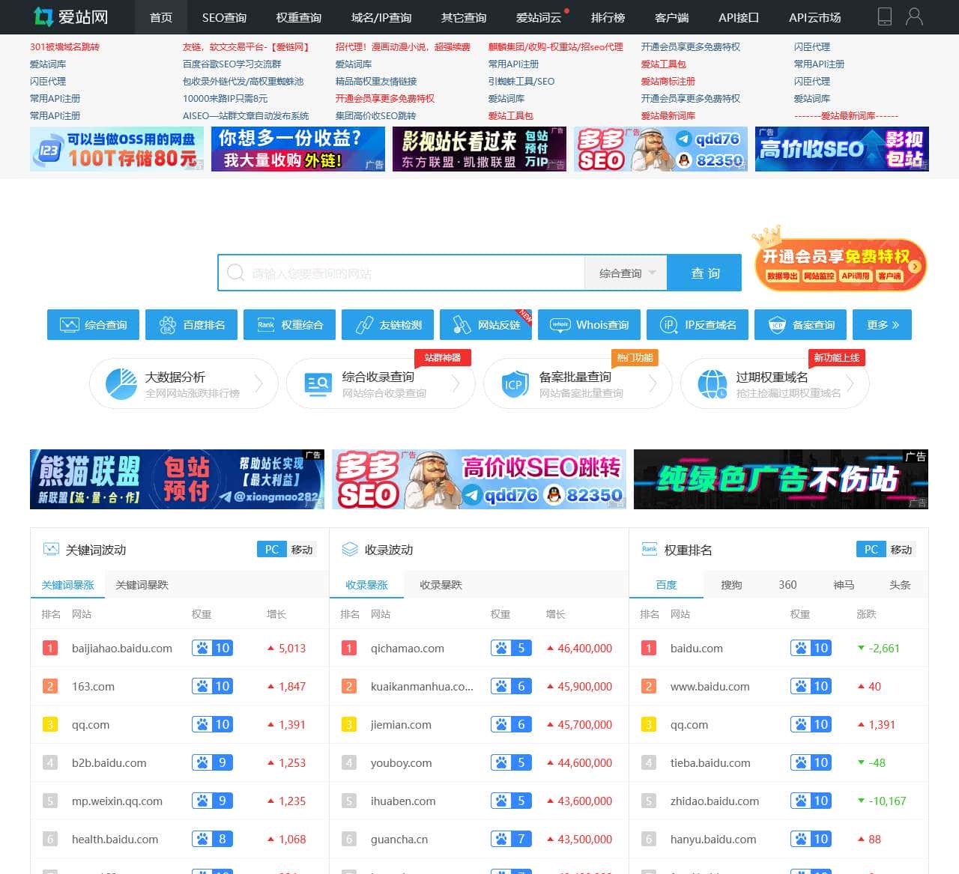Click the arrow on 开通会员享免费特权 banner
Image resolution: width=959 pixels, height=874 pixels.
(915, 266)
